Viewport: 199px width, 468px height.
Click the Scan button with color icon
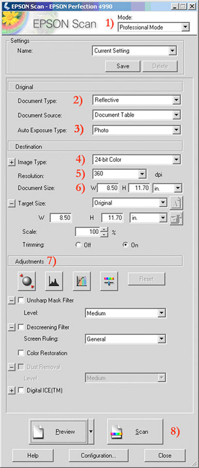coord(135,431)
